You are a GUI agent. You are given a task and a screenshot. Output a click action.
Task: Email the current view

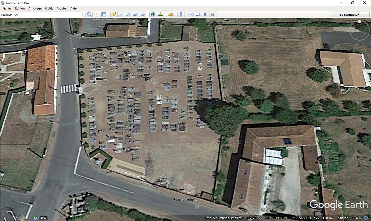[191, 14]
